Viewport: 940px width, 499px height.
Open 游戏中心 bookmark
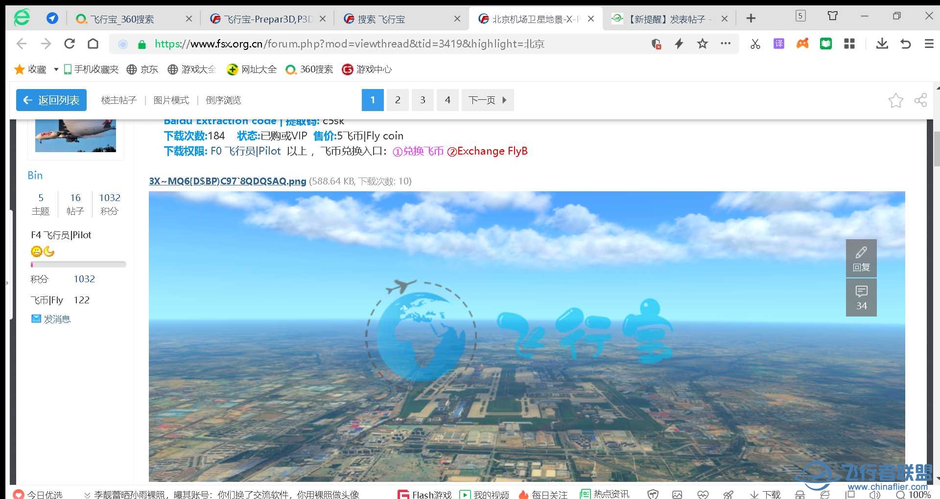pos(367,69)
